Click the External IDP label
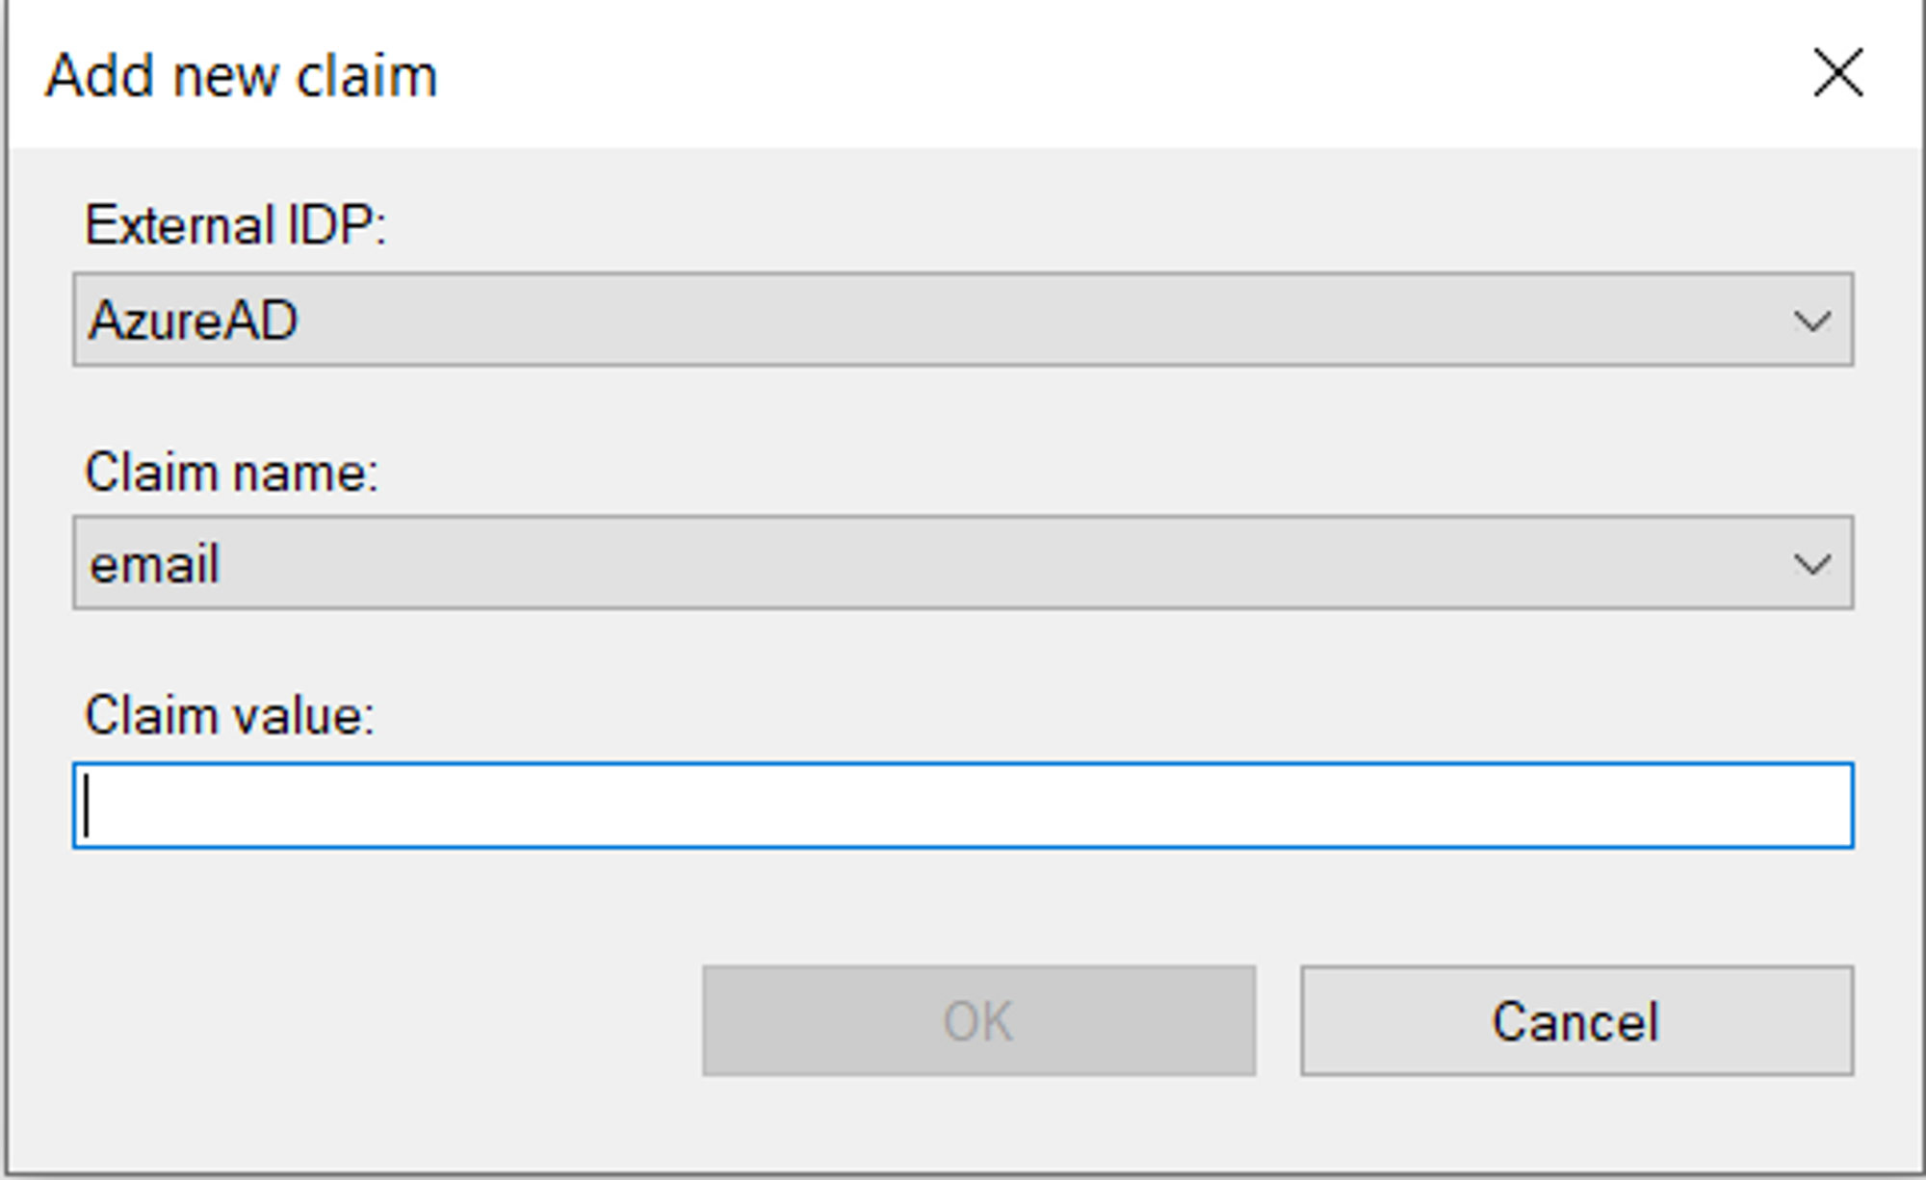1926x1180 pixels. (x=236, y=225)
